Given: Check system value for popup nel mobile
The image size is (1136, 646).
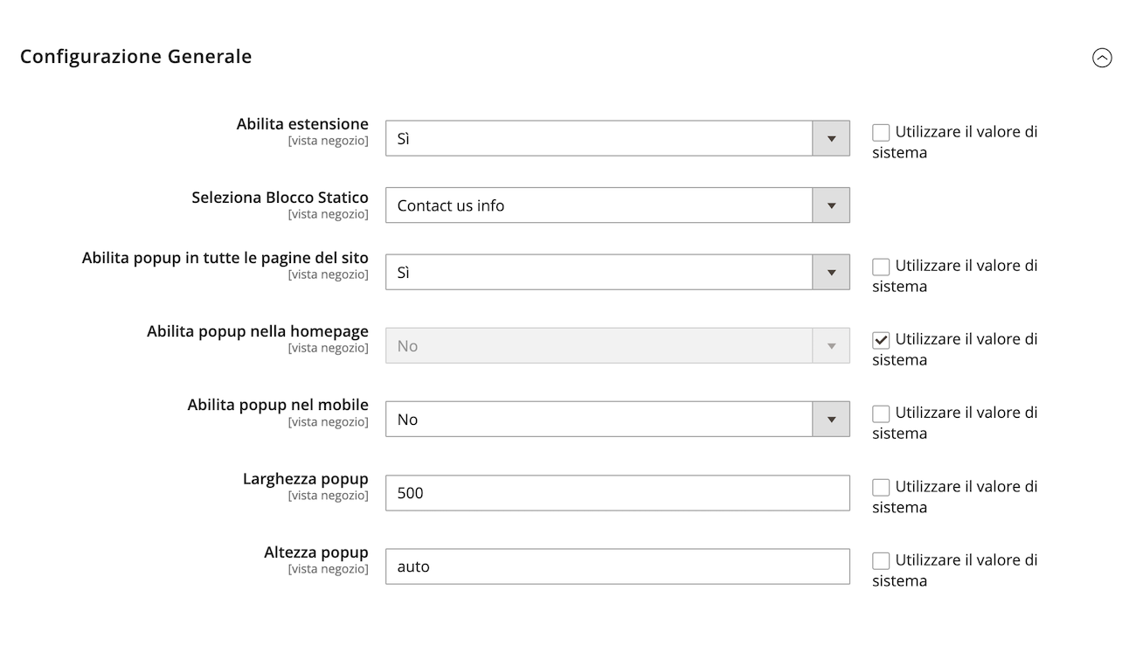Looking at the screenshot, I should pyautogui.click(x=881, y=413).
